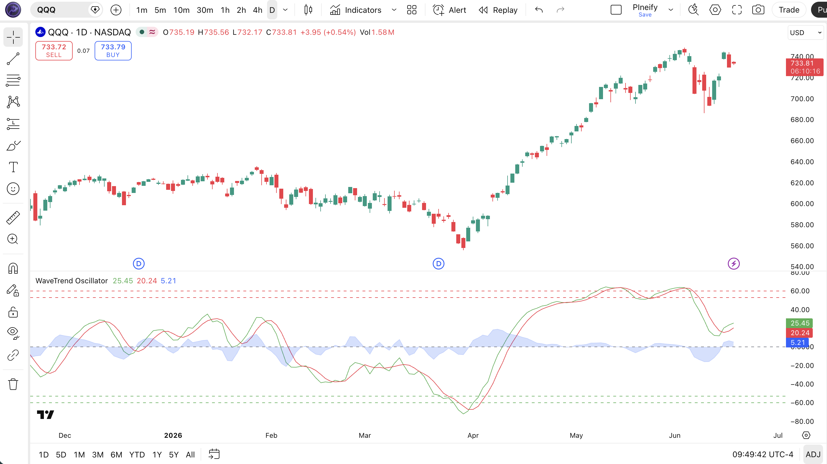This screenshot has height=464, width=827.
Task: Open the layout setup square icon
Action: (x=616, y=10)
